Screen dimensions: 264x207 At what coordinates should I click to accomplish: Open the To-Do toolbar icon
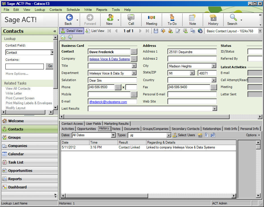coord(172,18)
